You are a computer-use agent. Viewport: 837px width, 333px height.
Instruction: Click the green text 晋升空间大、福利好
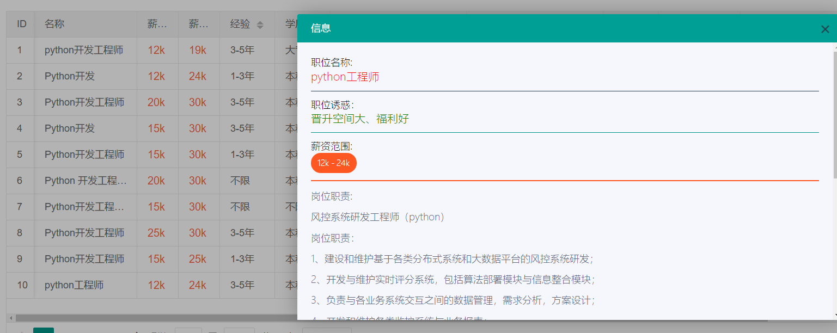click(360, 119)
